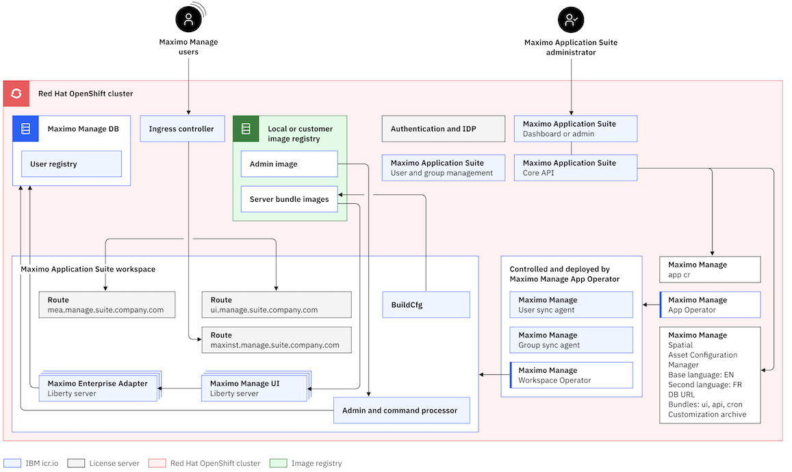Click the Admin image box
792x472 pixels.
tap(290, 164)
